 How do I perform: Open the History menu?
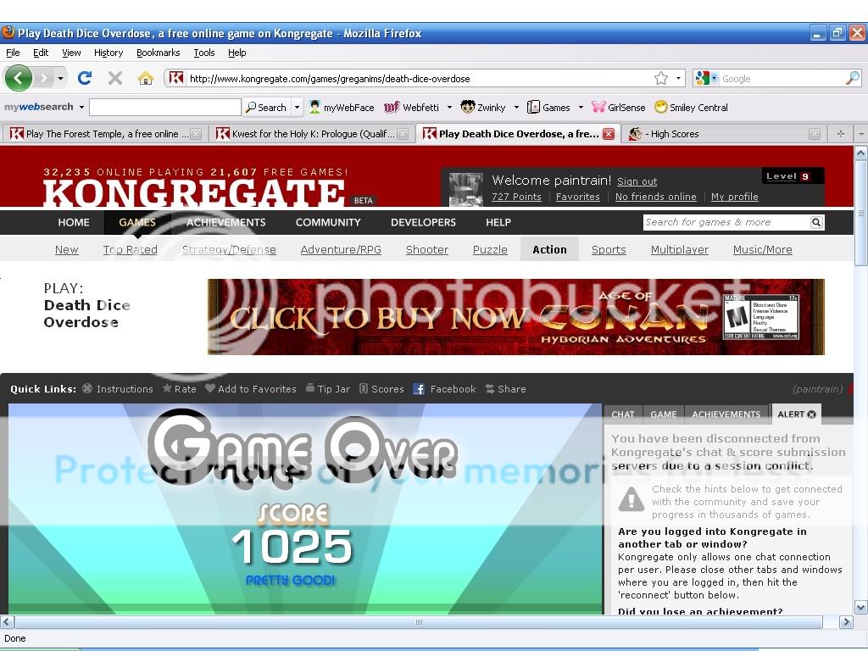point(108,53)
